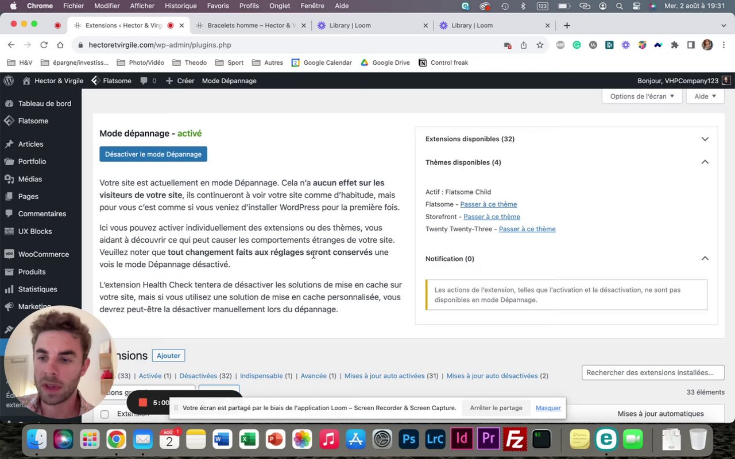Click the Chrome address bar URL
Viewport: 735px width, 459px height.
[x=160, y=45]
